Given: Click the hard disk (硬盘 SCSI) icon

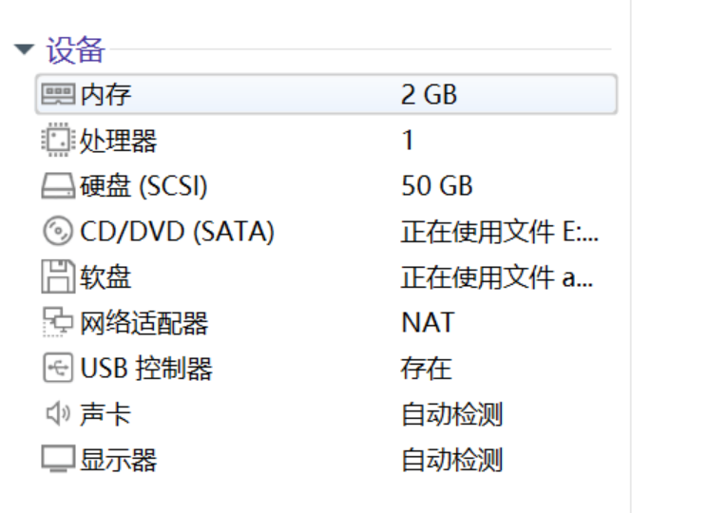Looking at the screenshot, I should tap(59, 186).
